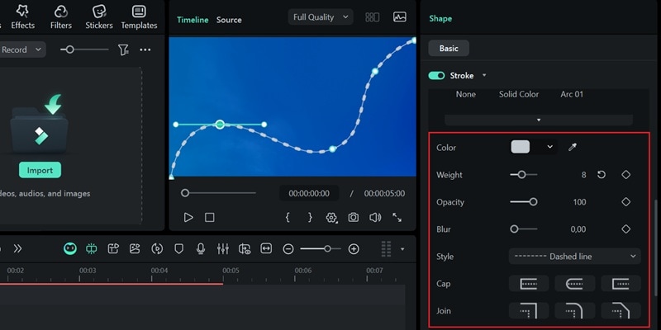Zoom in the timeline
The width and height of the screenshot is (661, 330).
354,249
